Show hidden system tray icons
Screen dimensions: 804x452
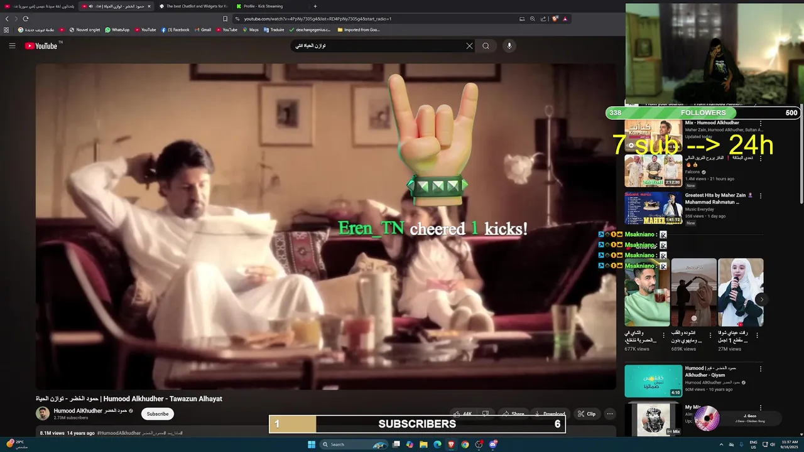point(721,444)
